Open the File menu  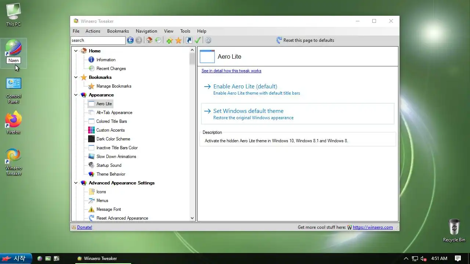pyautogui.click(x=76, y=31)
